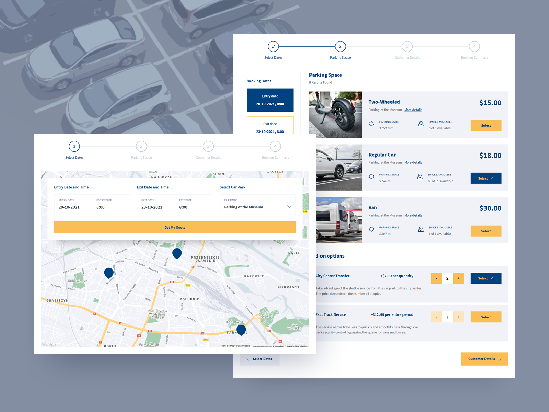Enable the City Center Transfer add-on
The image size is (549, 412).
click(x=486, y=278)
